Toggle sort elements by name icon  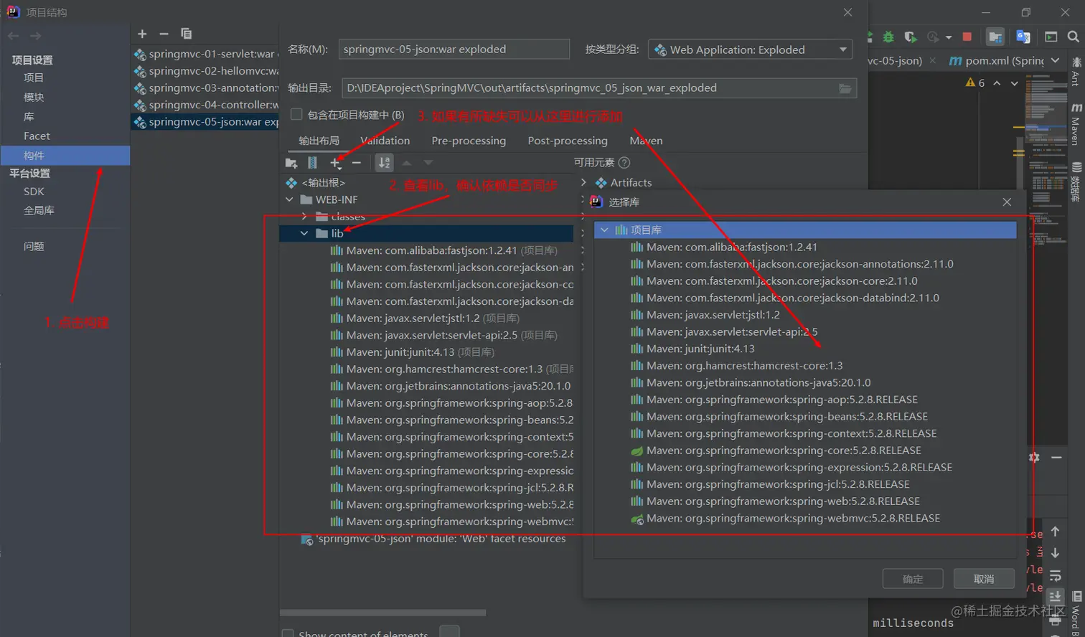[385, 163]
